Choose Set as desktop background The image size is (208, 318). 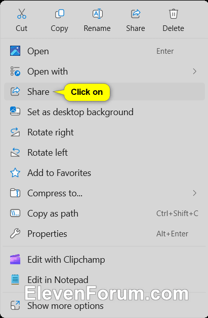click(x=104, y=112)
